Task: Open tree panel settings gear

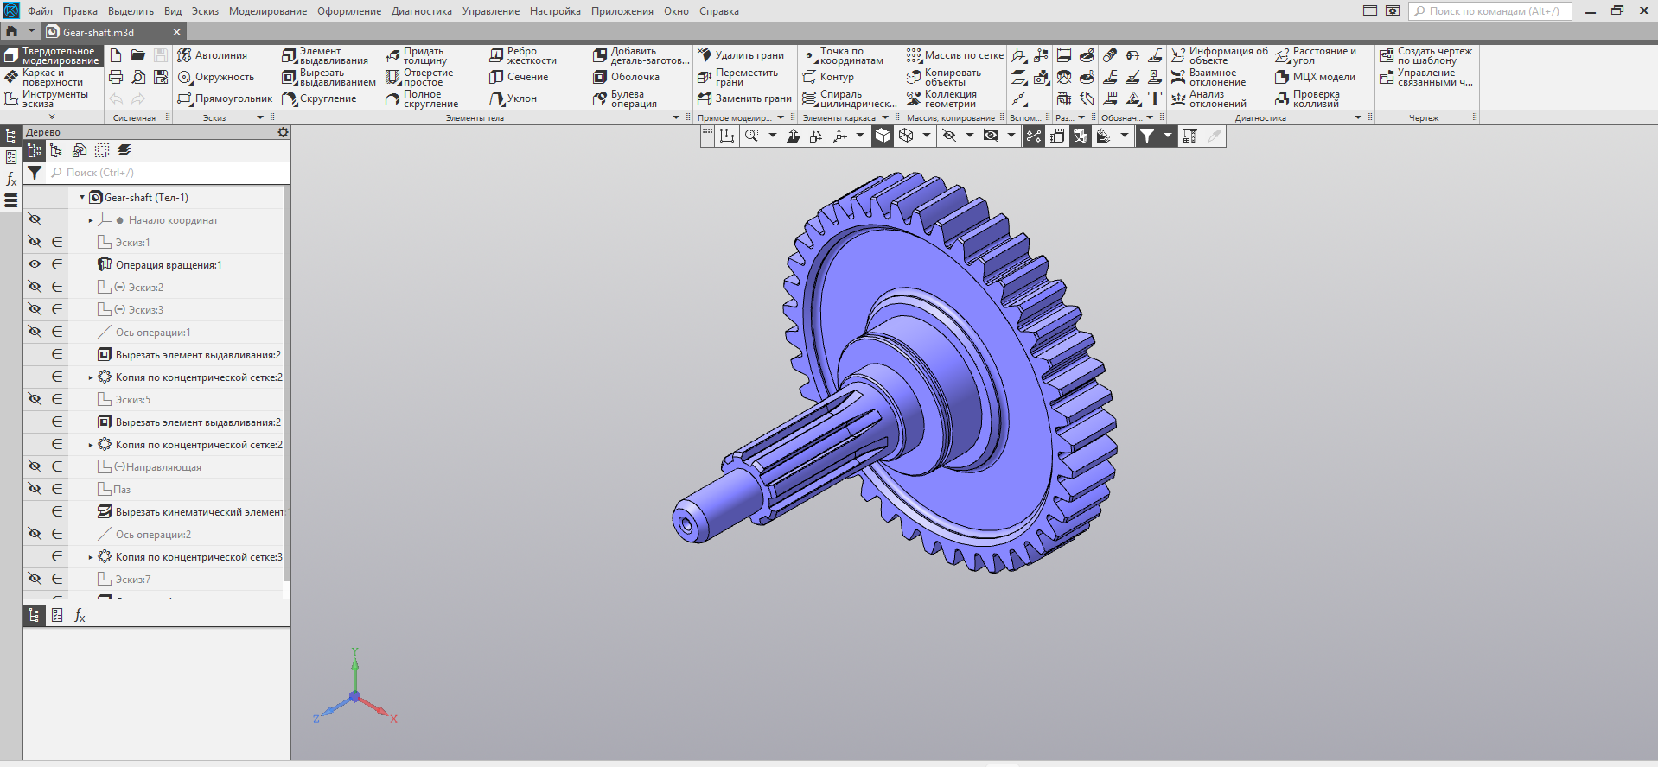Action: coord(283,132)
